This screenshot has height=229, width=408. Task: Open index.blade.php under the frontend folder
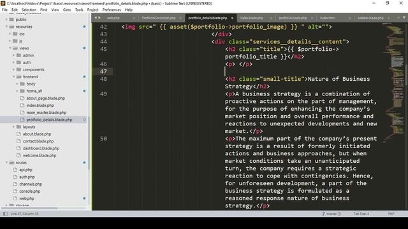[40, 106]
